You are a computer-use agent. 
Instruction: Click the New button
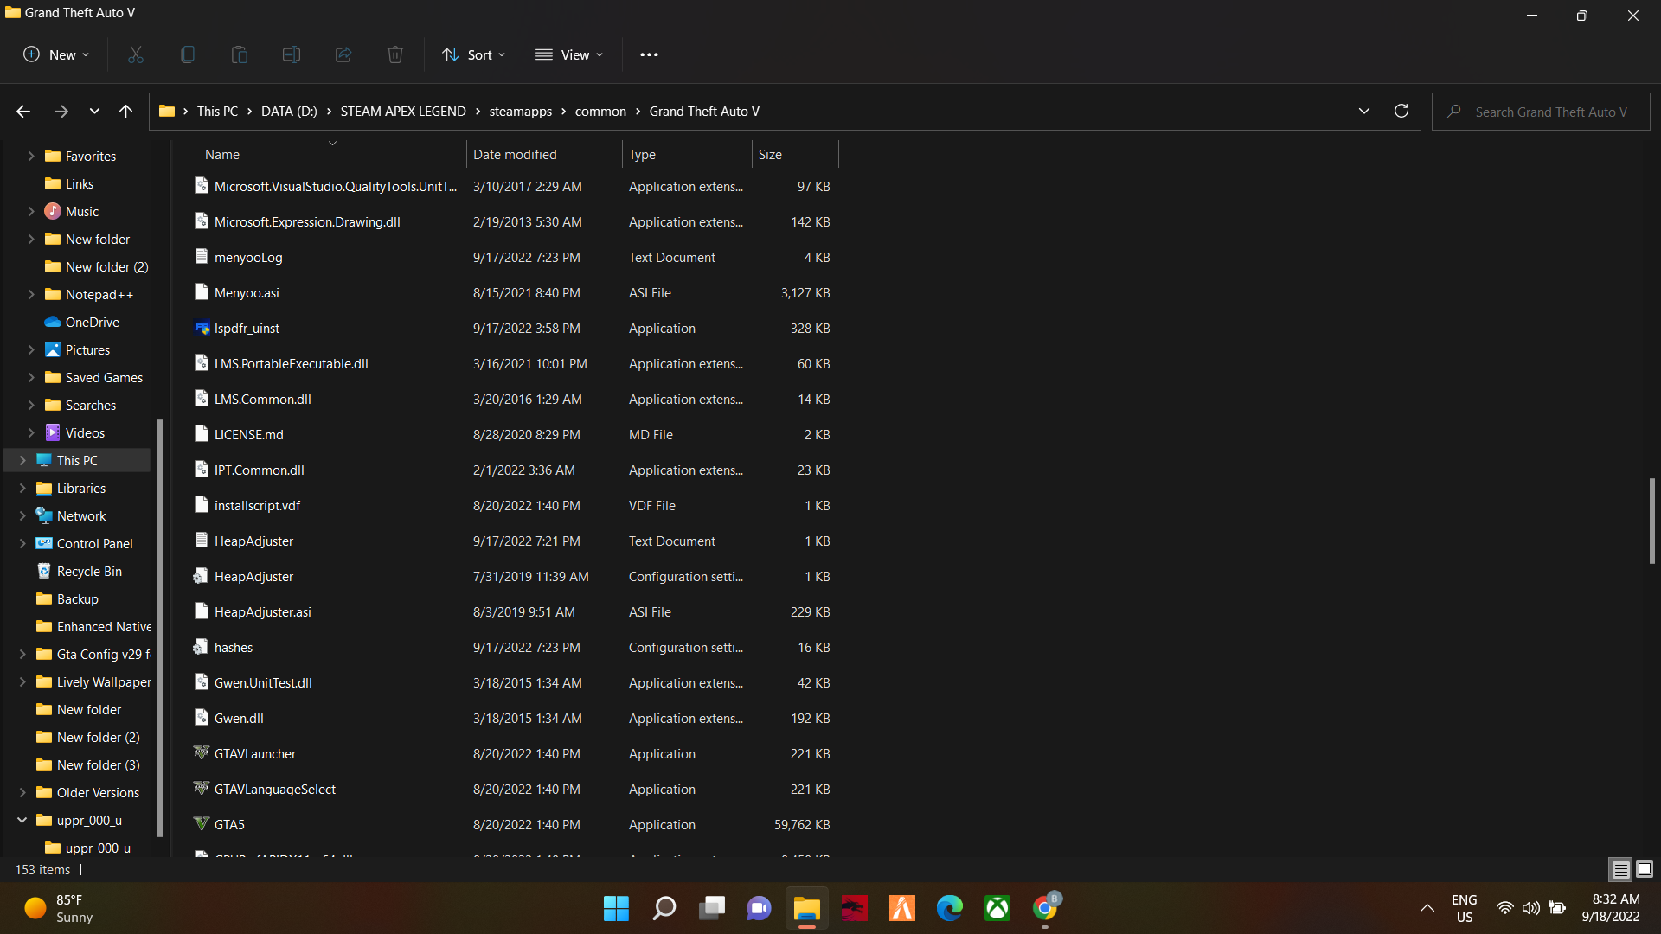(x=55, y=54)
